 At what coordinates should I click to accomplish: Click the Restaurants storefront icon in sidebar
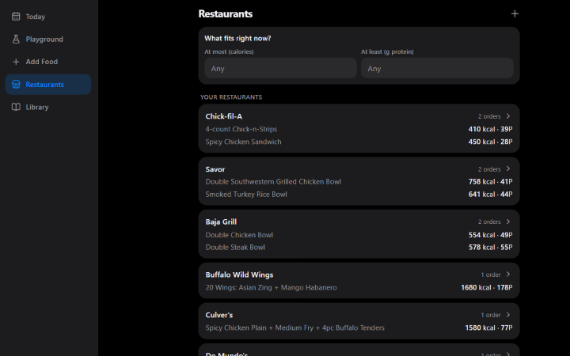(16, 85)
